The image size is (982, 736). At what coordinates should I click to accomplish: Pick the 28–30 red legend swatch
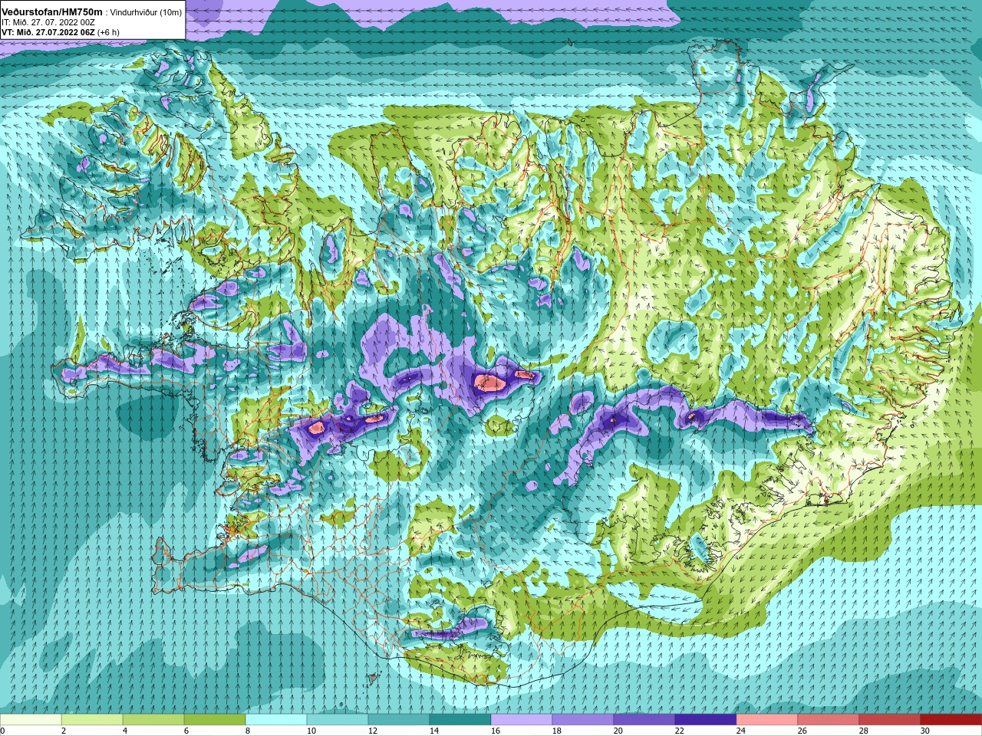[x=890, y=720]
